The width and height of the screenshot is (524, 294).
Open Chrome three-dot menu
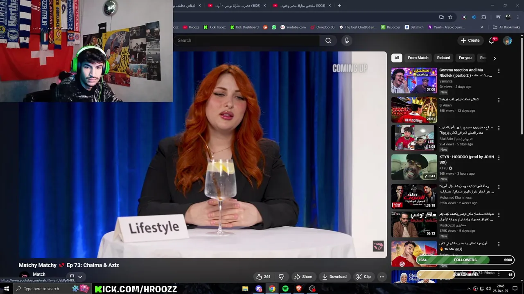click(518, 17)
